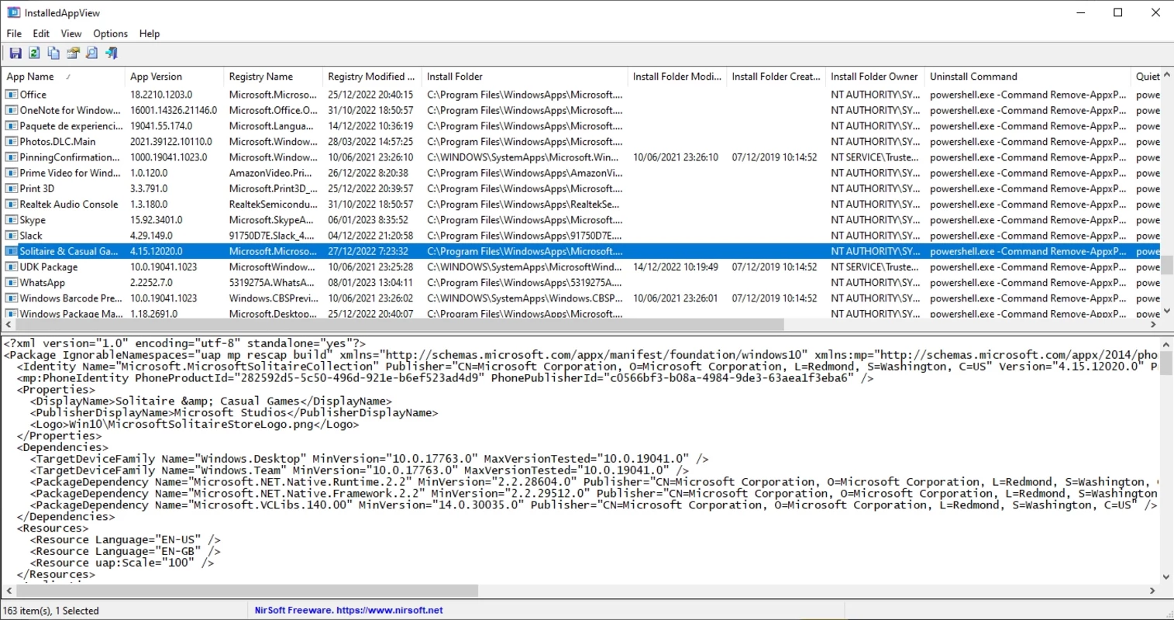Click the Realtek Audio Console row icon
The height and width of the screenshot is (620, 1174).
(12, 204)
